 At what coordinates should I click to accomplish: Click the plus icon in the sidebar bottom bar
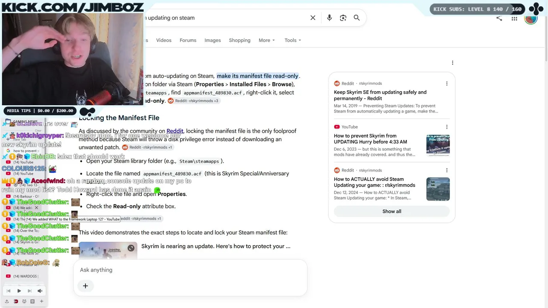[42, 302]
